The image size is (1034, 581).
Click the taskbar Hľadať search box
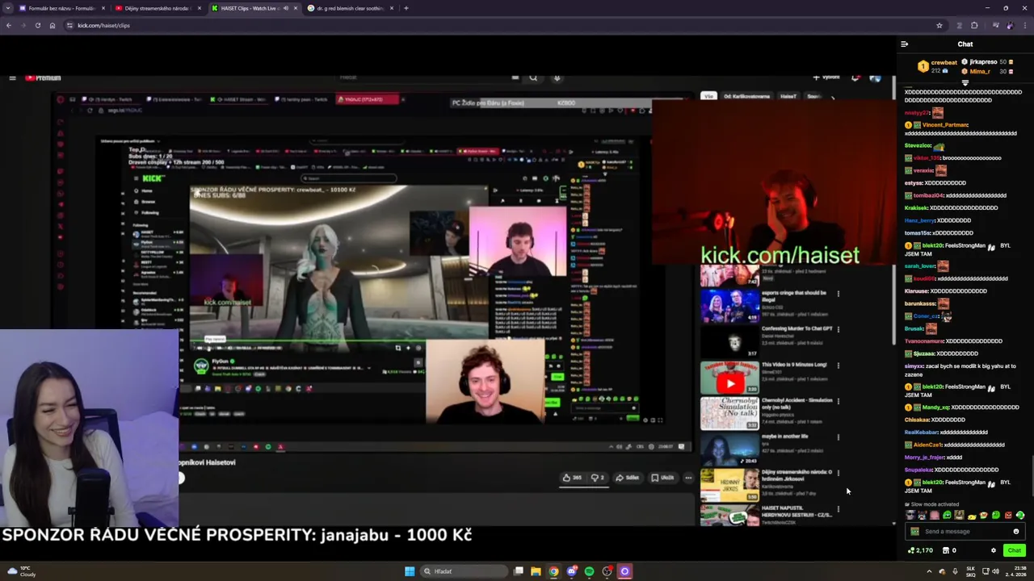463,571
